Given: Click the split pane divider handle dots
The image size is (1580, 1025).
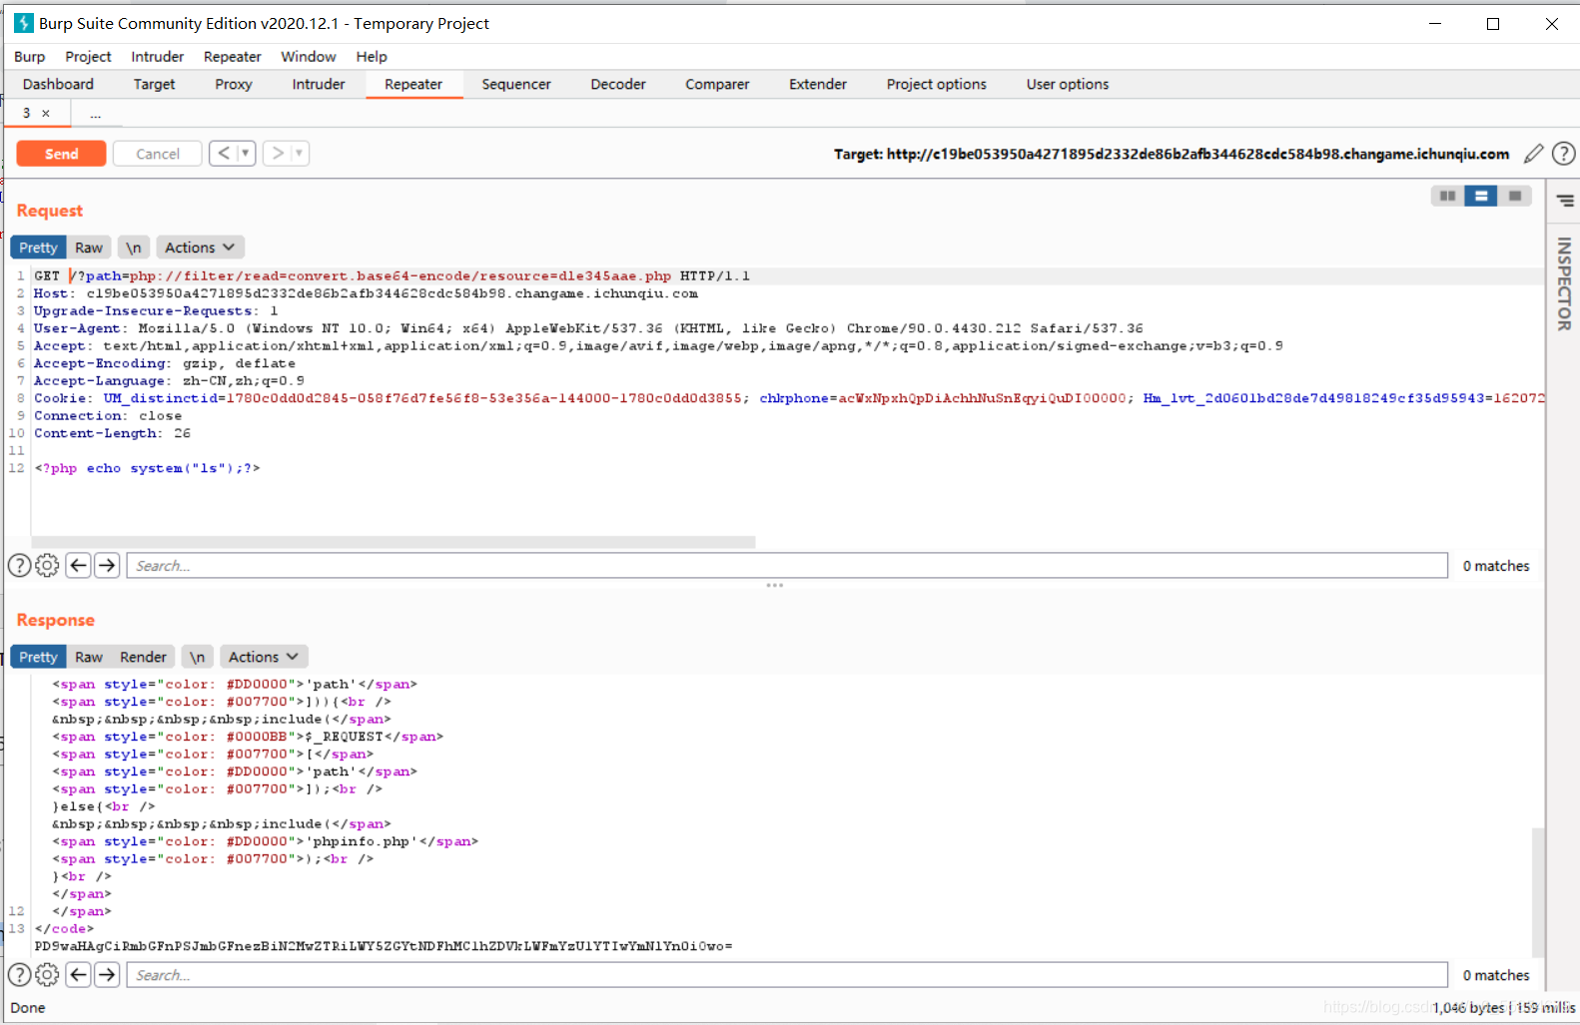Looking at the screenshot, I should point(774,586).
